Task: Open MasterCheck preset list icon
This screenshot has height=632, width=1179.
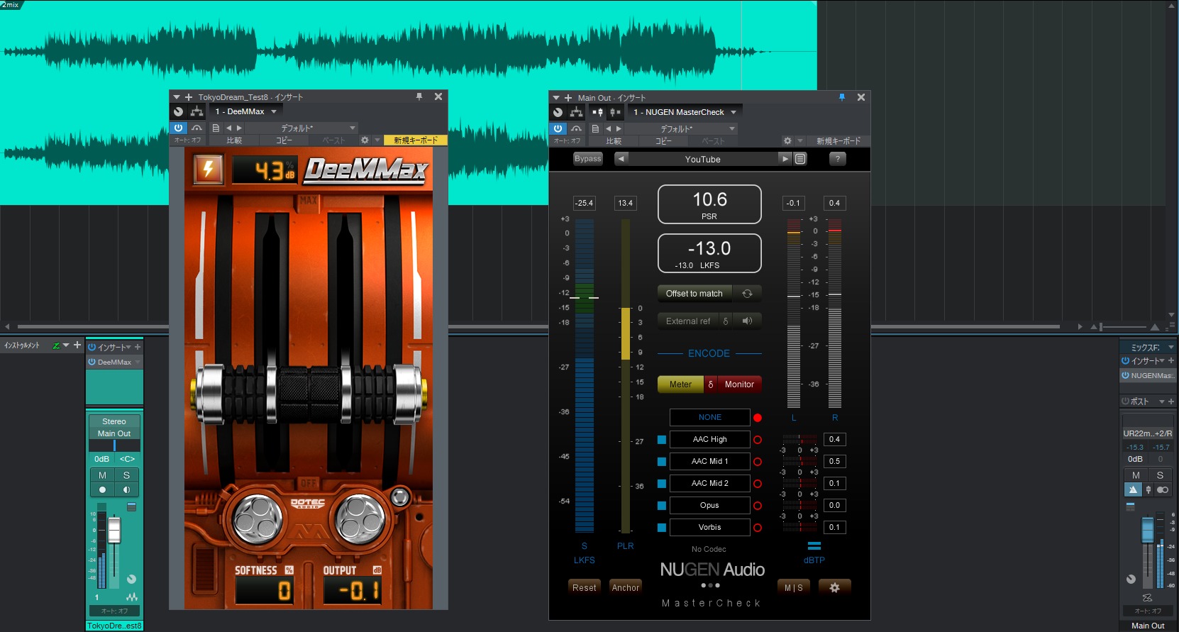Action: pyautogui.click(x=800, y=159)
